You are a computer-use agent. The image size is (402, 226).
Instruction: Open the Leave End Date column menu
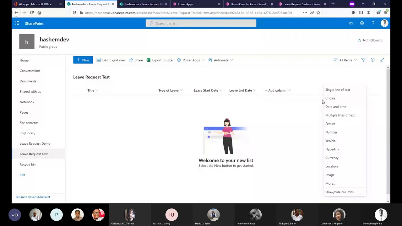click(x=243, y=90)
